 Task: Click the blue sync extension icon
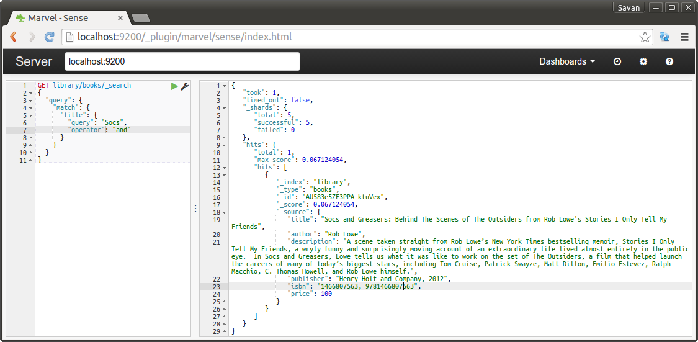tap(664, 37)
